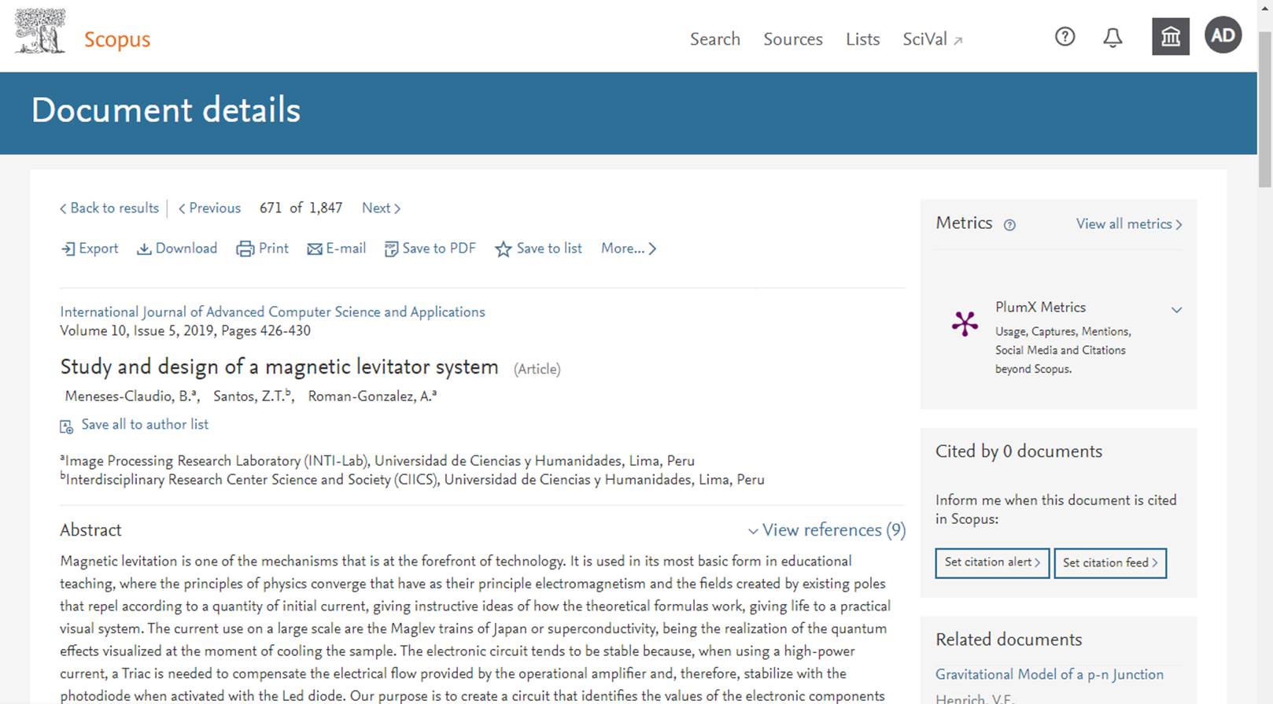Image resolution: width=1273 pixels, height=704 pixels.
Task: Click the Cited by 0 documents heading
Action: (x=1019, y=452)
